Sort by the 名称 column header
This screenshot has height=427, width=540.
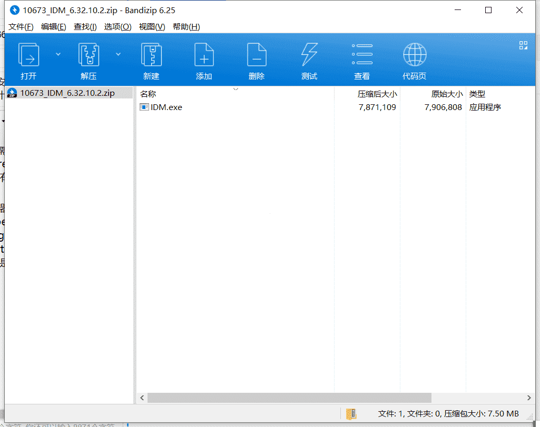click(x=148, y=94)
